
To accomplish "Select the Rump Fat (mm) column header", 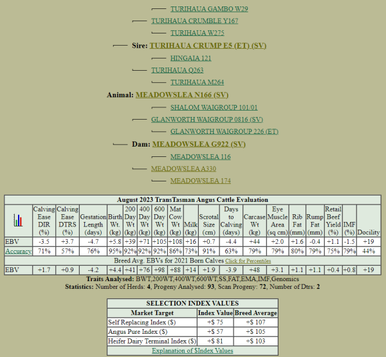I will [315, 221].
